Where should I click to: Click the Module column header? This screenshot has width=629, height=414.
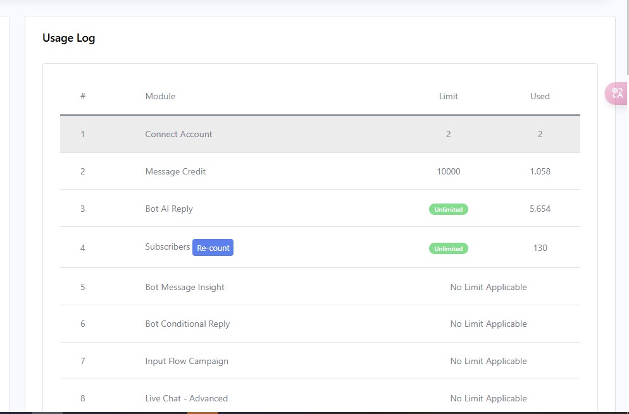coord(160,96)
